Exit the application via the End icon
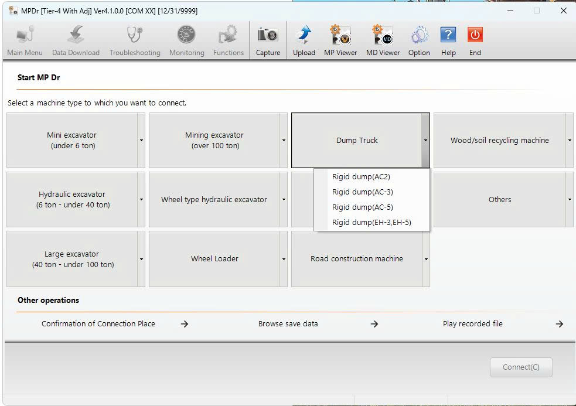Screen dimensions: 576x406 [475, 38]
